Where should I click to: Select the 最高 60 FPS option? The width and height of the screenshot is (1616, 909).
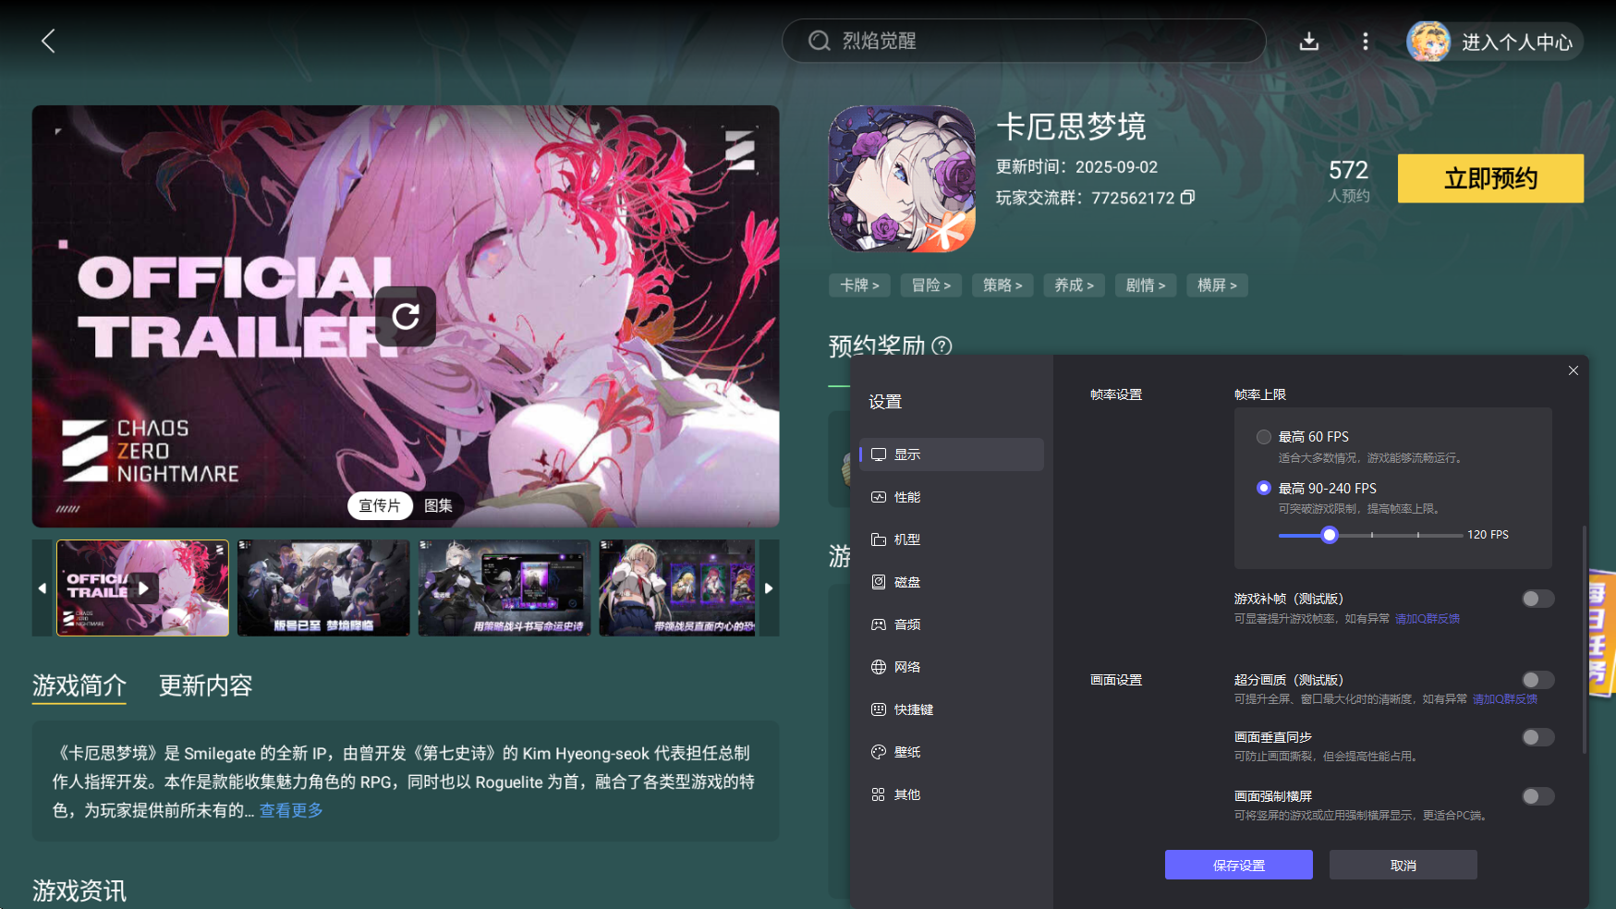point(1264,436)
